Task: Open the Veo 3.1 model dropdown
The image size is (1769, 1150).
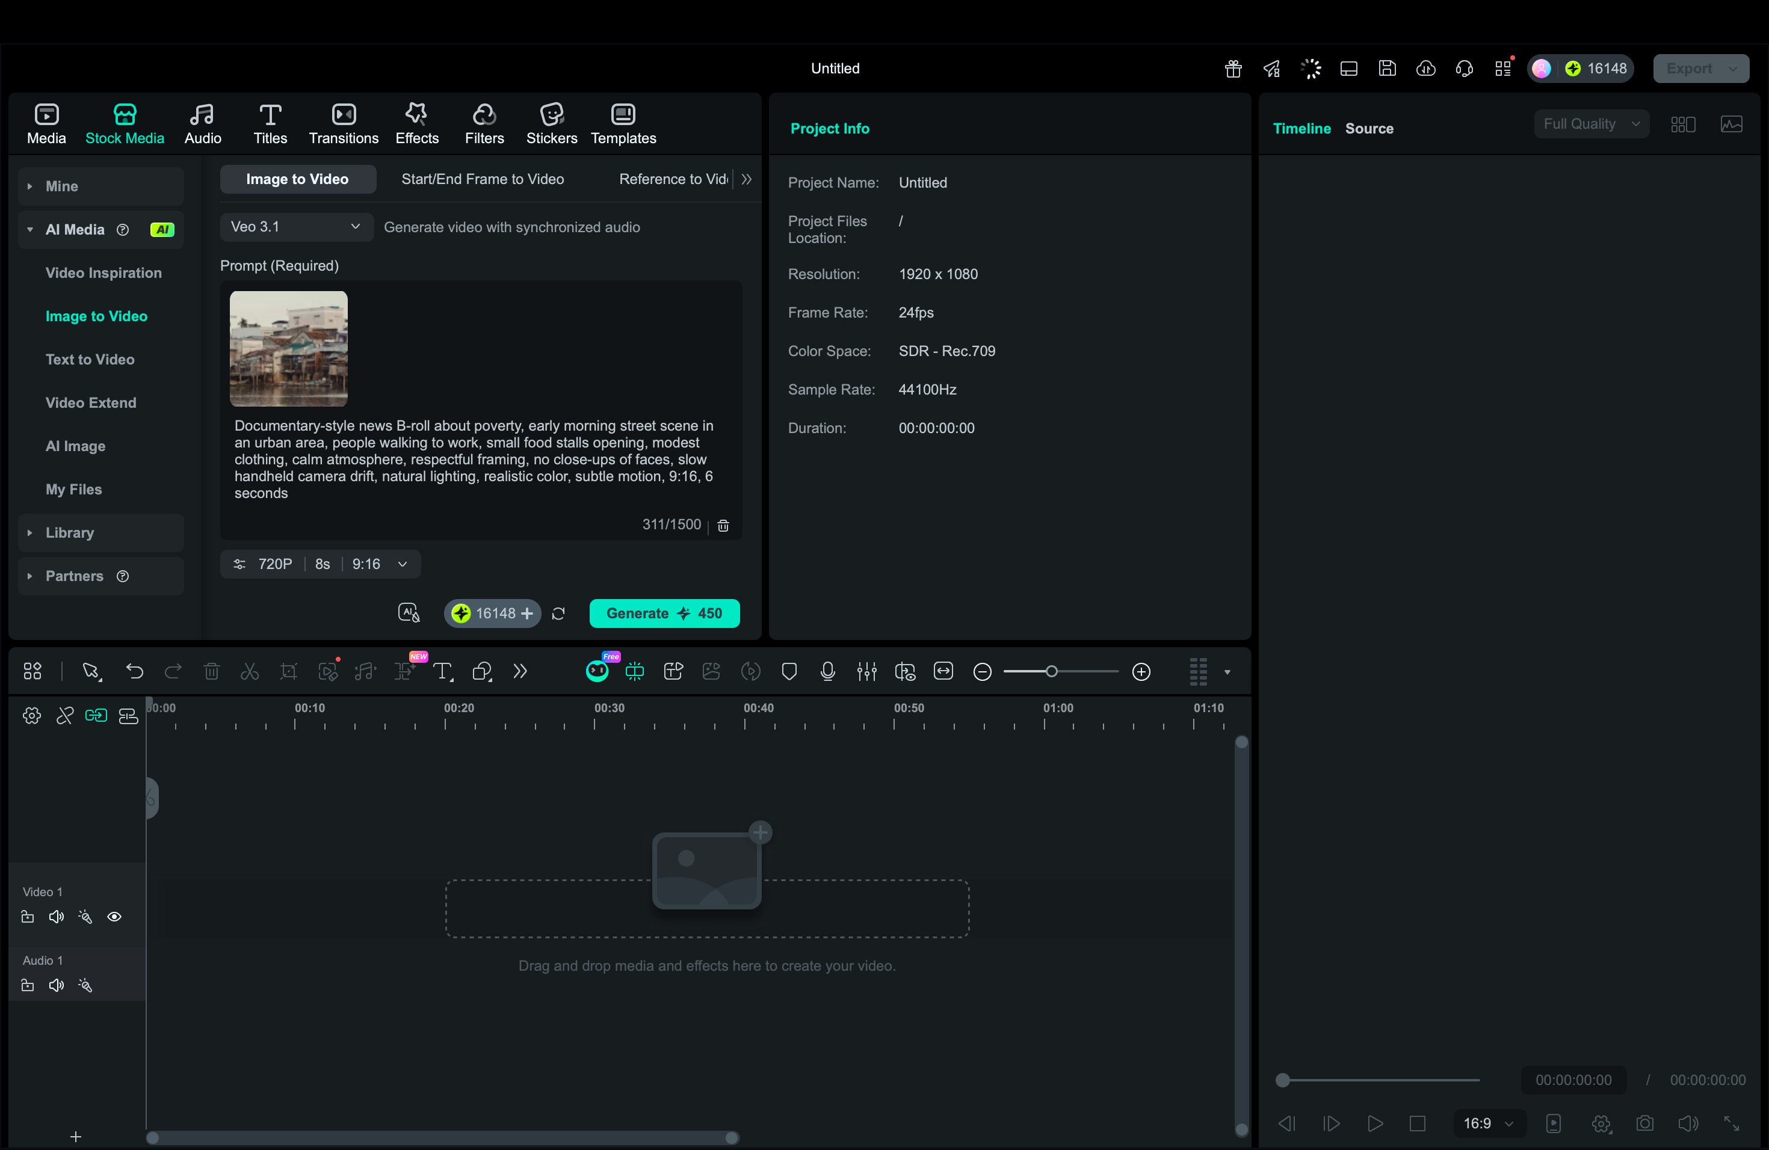Action: (x=295, y=227)
